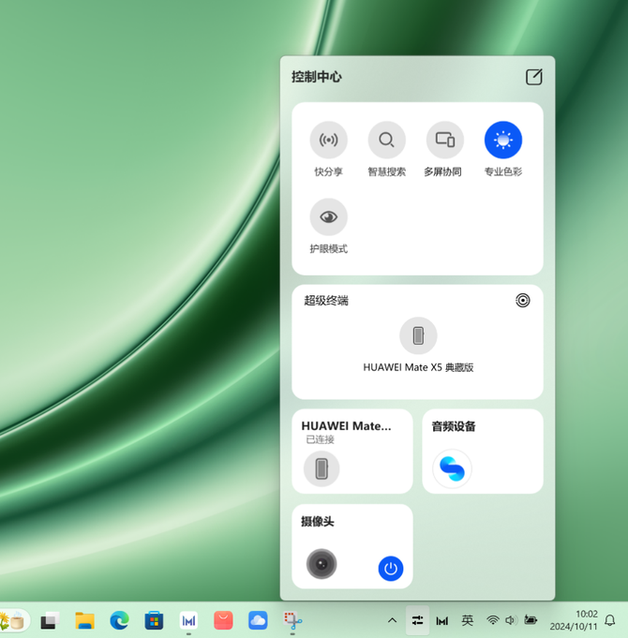Select the HUAWEI Mate X5 典藏版 device in Super Device

418,335
